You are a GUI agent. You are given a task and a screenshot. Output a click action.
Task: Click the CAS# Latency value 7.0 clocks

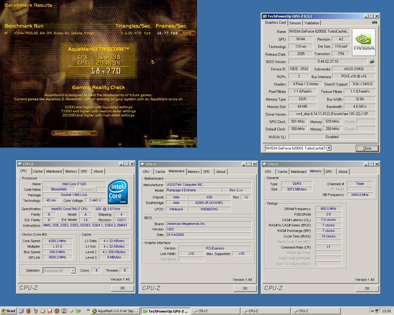(328, 220)
